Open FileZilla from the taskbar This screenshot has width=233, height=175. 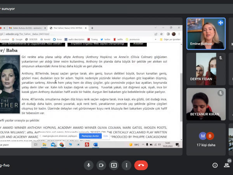pyautogui.click(x=87, y=145)
